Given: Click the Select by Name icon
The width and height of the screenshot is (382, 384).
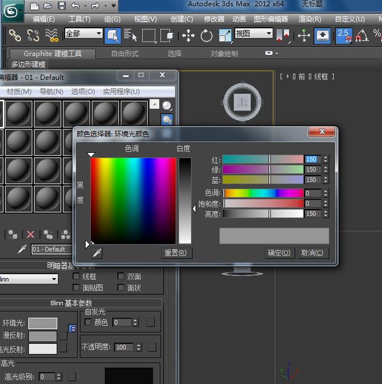Looking at the screenshot, I should click(130, 35).
